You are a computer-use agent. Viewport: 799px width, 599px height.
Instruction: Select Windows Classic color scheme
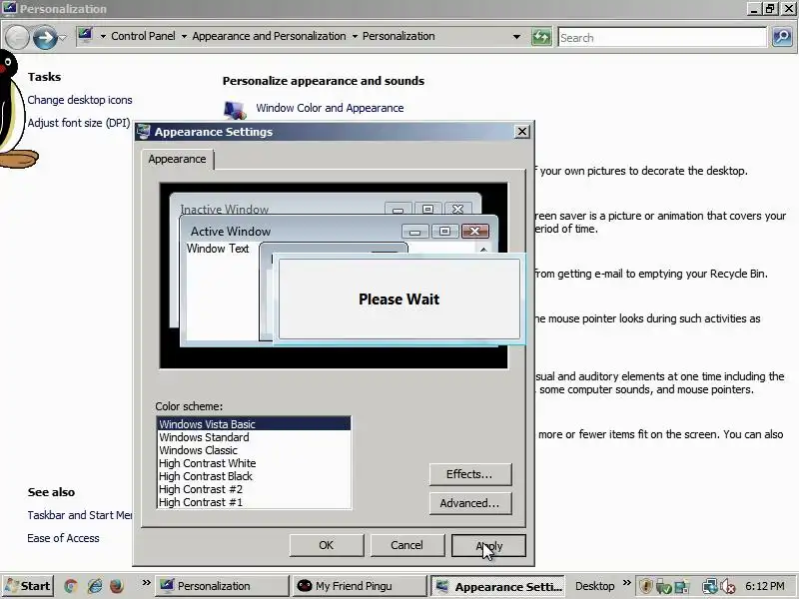click(254, 450)
